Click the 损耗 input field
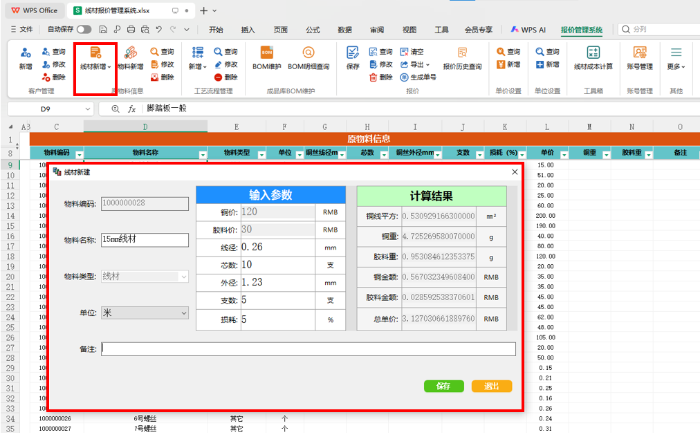The height and width of the screenshot is (437, 700). pos(277,319)
